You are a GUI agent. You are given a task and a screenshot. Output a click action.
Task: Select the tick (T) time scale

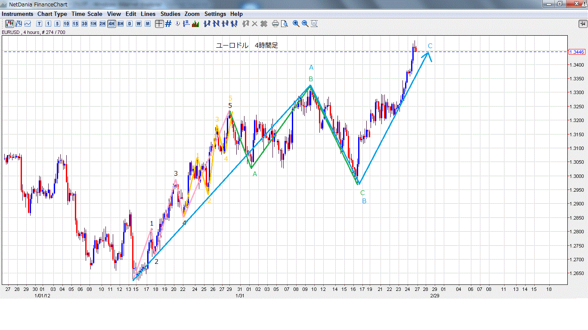40,24
